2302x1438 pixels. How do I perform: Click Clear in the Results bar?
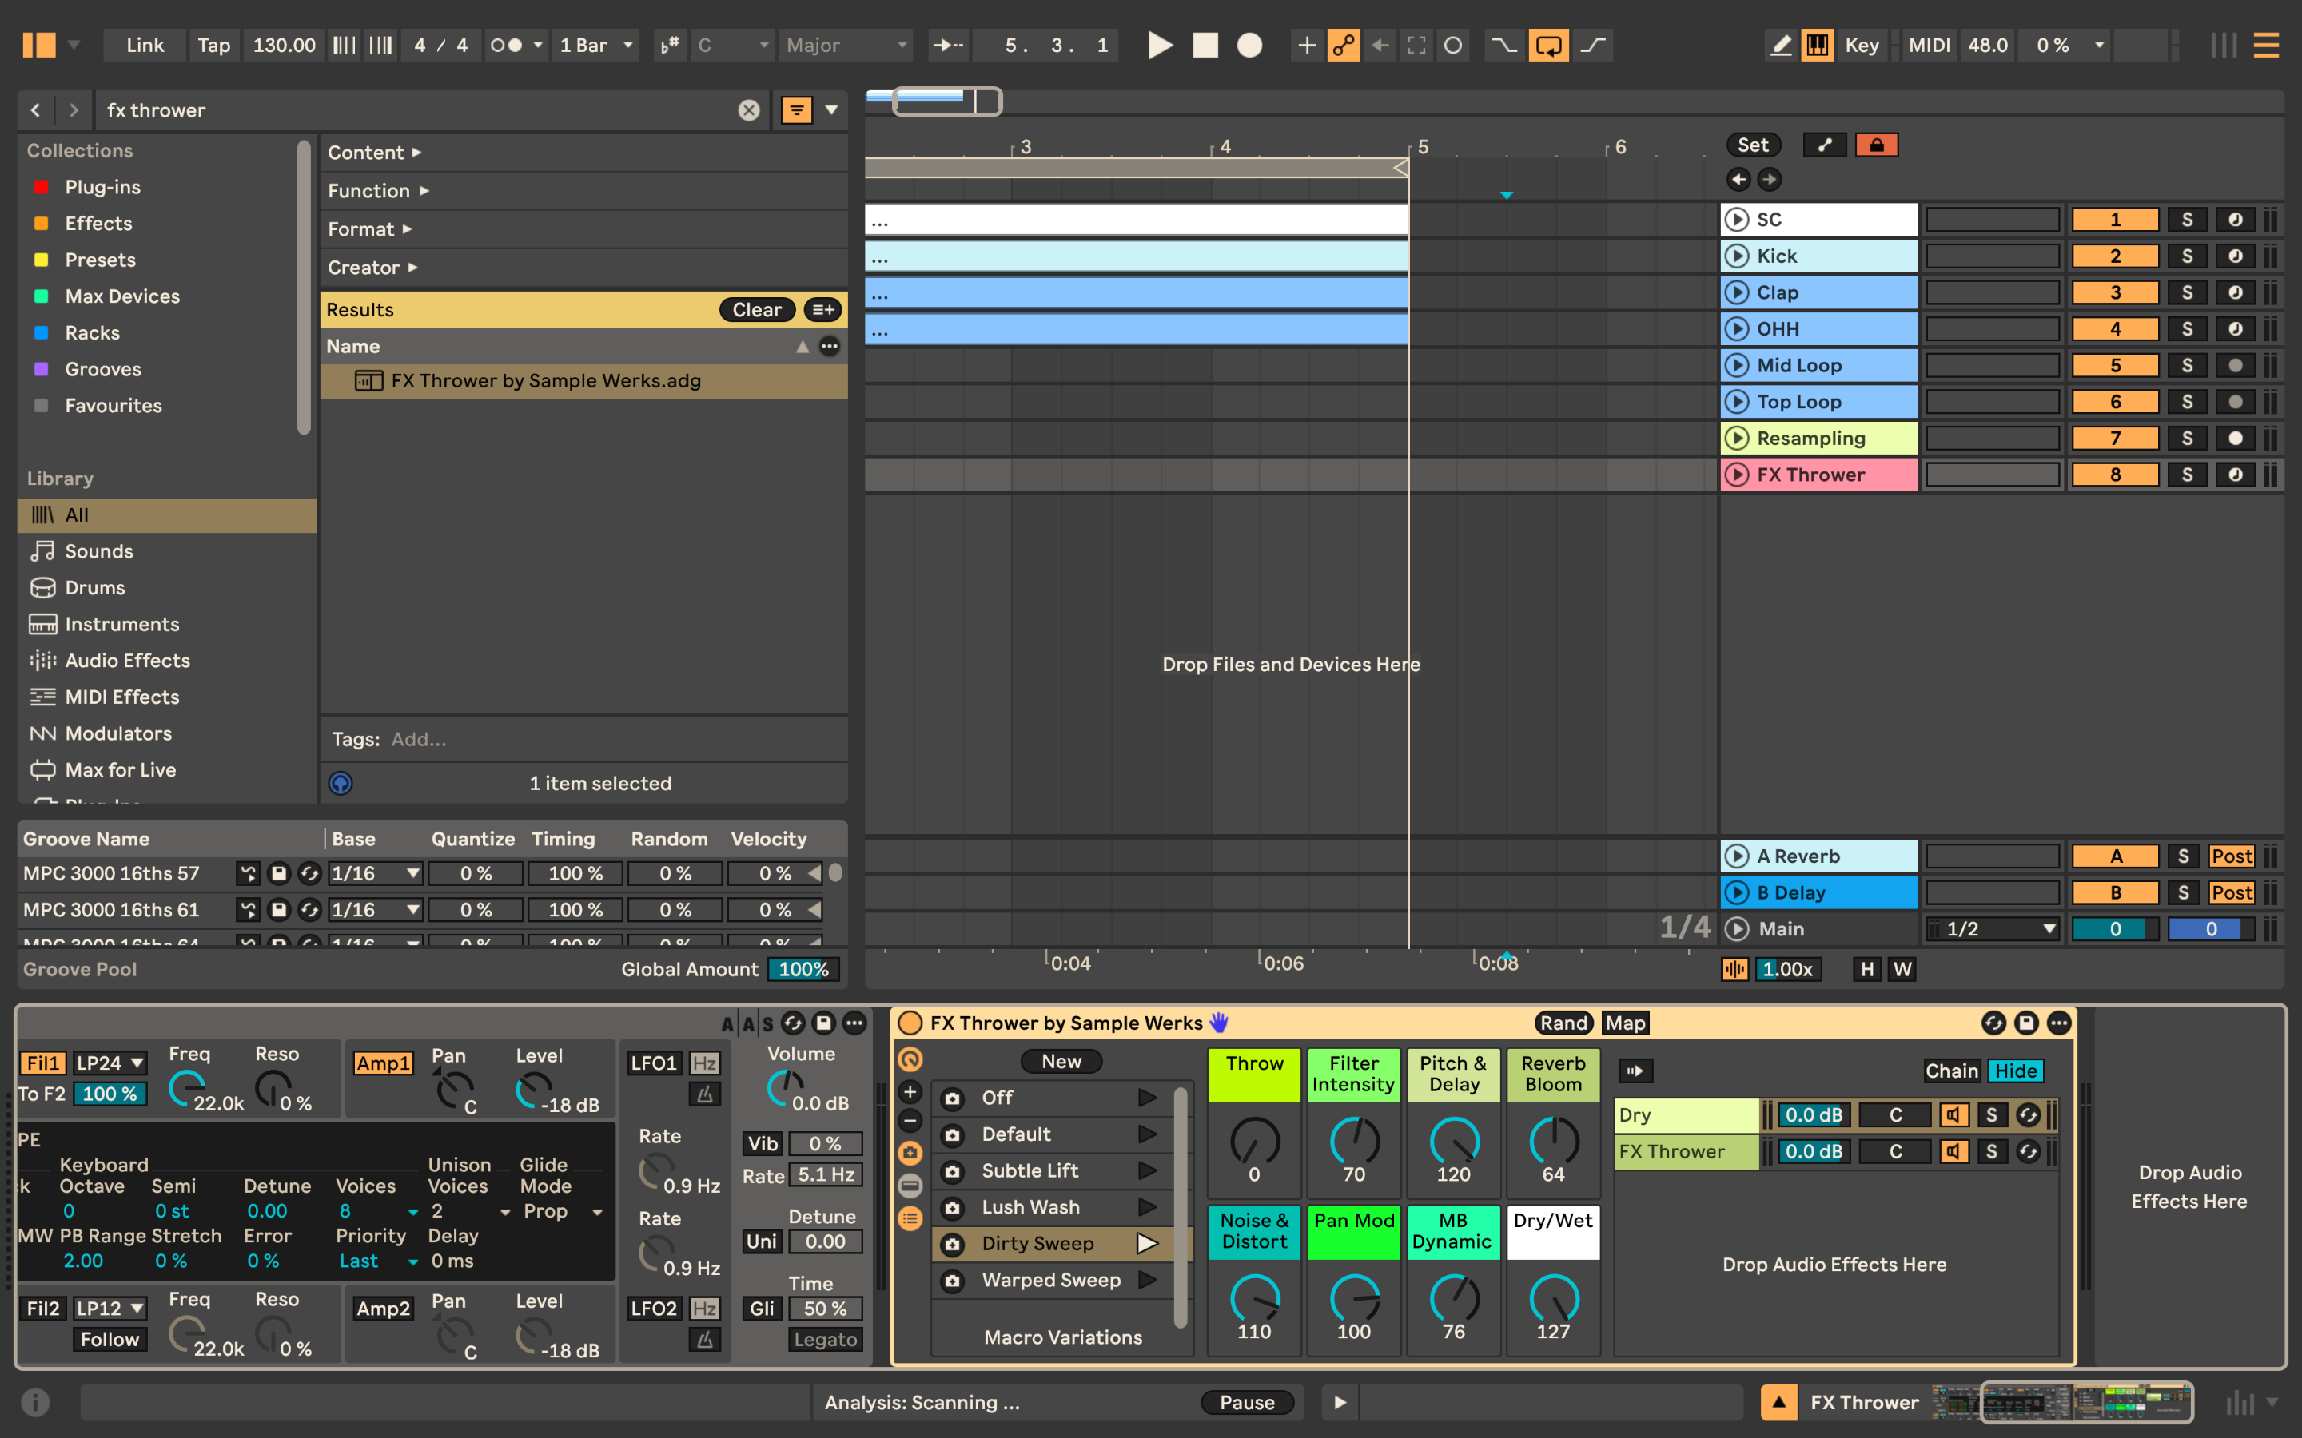pos(756,309)
